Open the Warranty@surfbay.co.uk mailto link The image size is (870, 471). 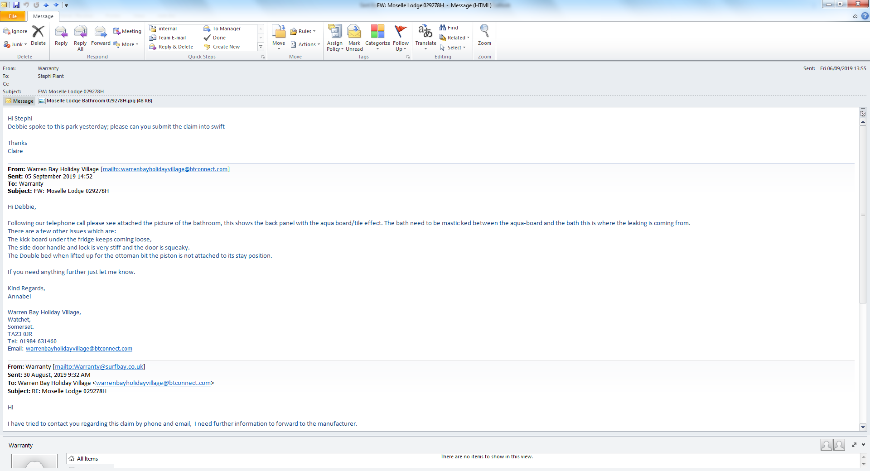99,366
